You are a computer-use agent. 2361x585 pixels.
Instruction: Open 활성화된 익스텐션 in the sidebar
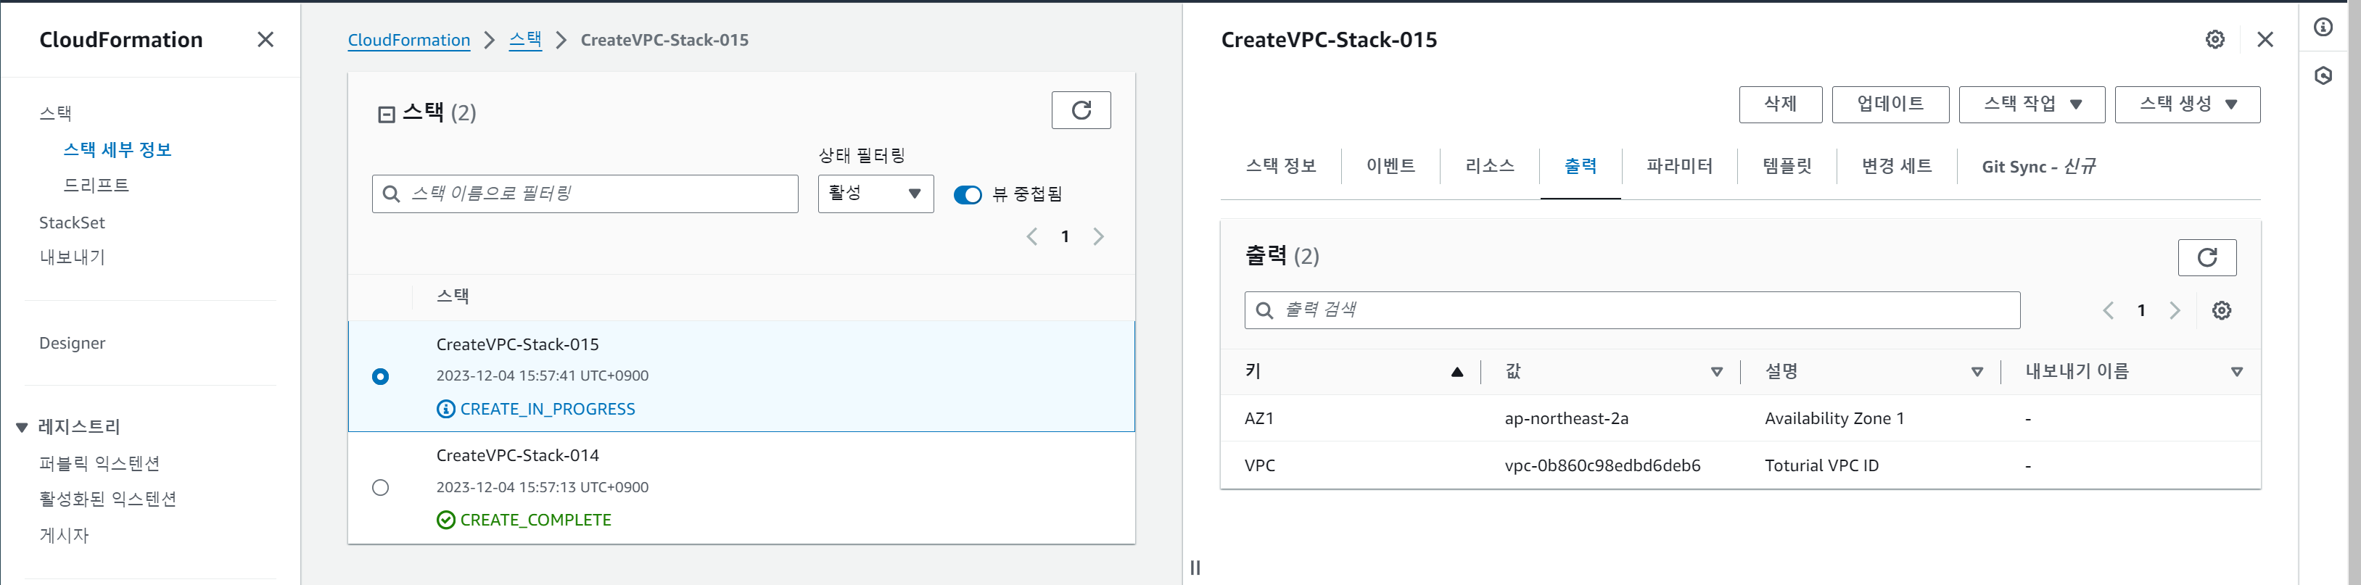pyautogui.click(x=107, y=500)
